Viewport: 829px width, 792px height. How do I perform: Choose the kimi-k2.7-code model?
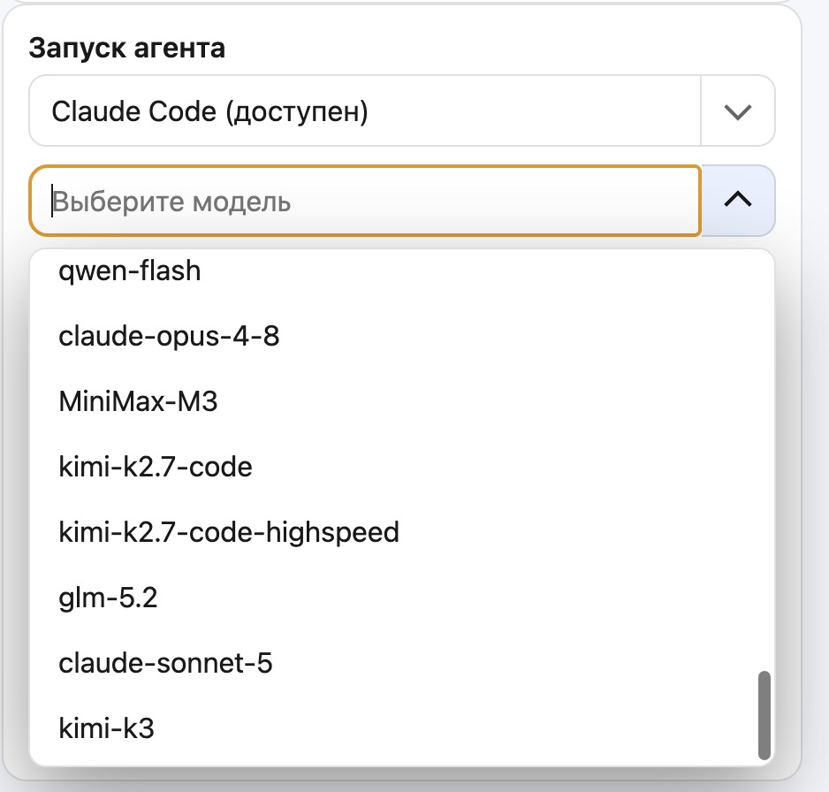(402, 467)
